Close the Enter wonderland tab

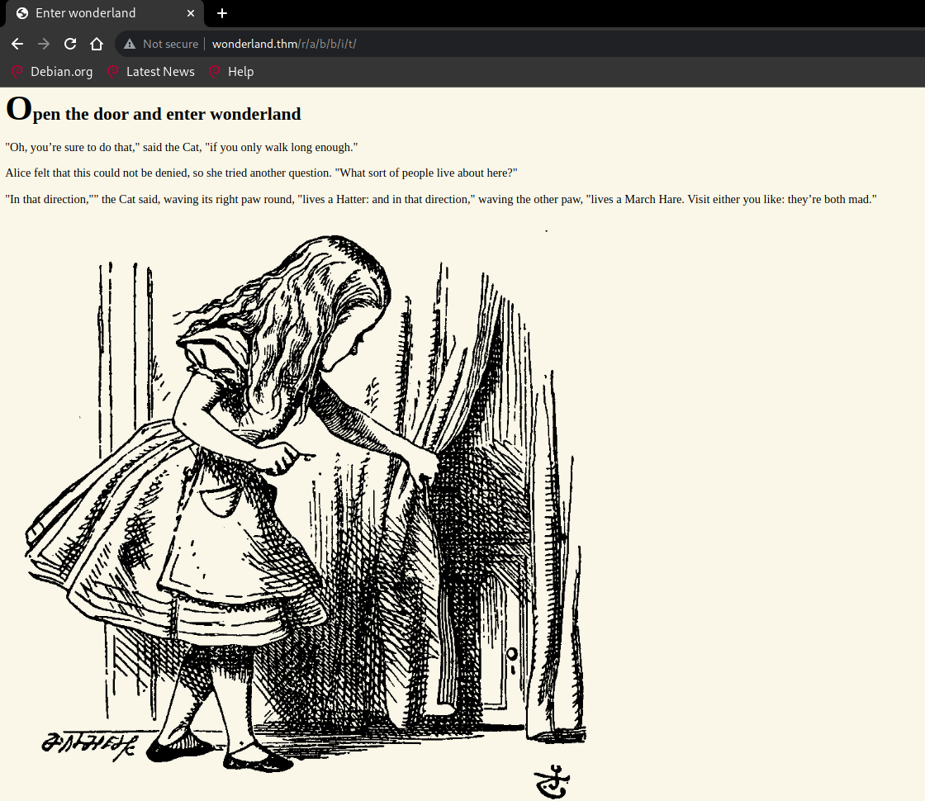click(x=191, y=13)
